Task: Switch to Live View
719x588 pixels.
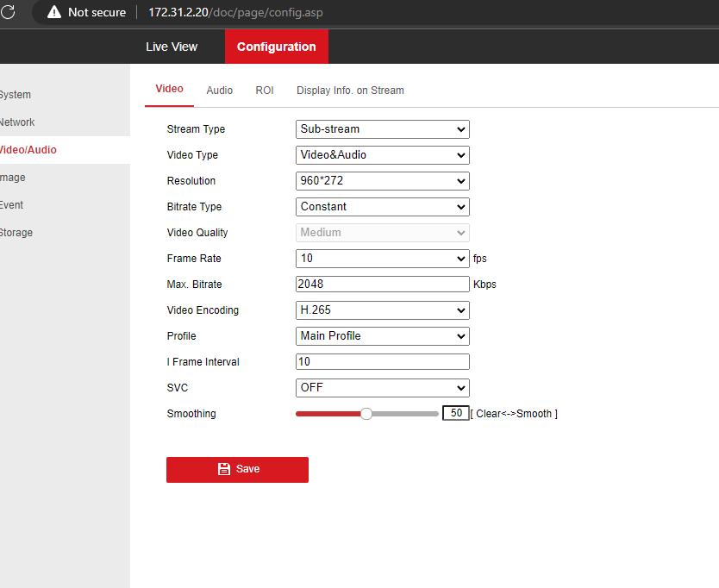Action: tap(171, 46)
